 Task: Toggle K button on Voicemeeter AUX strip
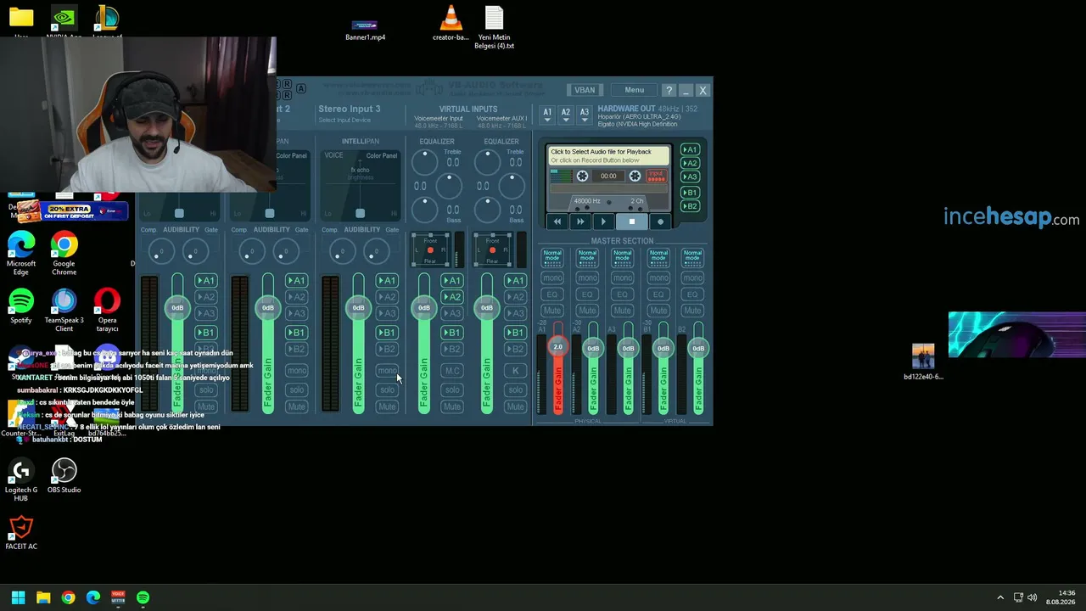[515, 371]
